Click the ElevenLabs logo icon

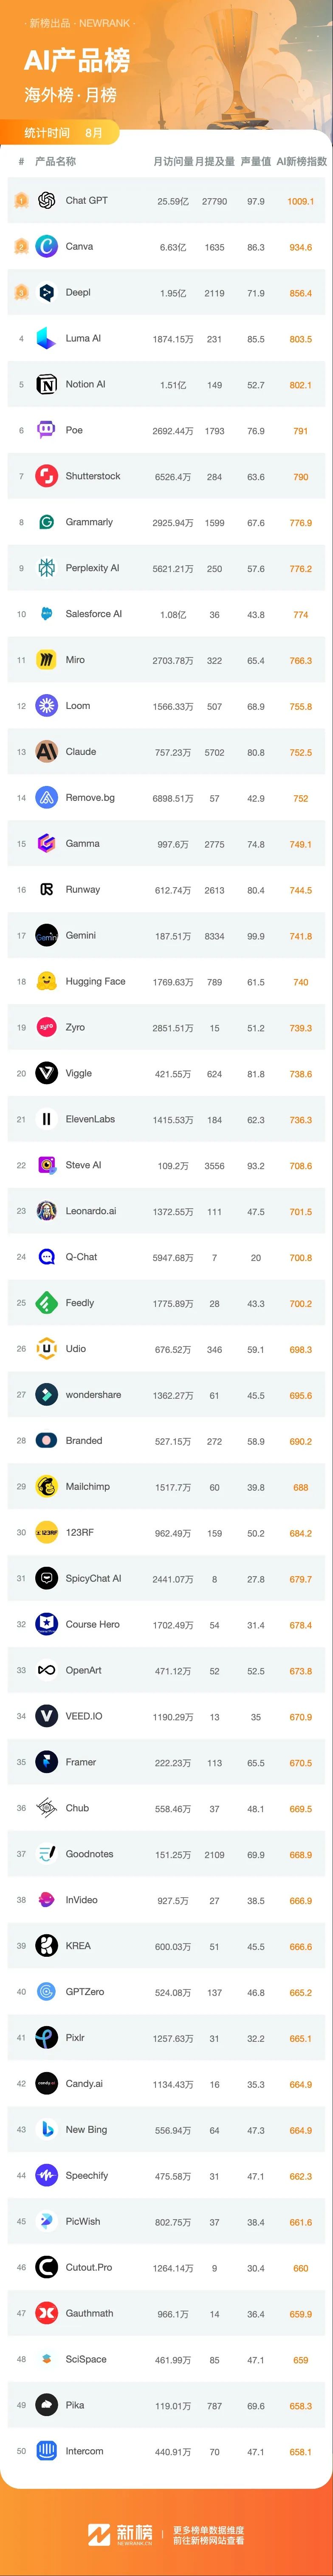click(46, 1120)
